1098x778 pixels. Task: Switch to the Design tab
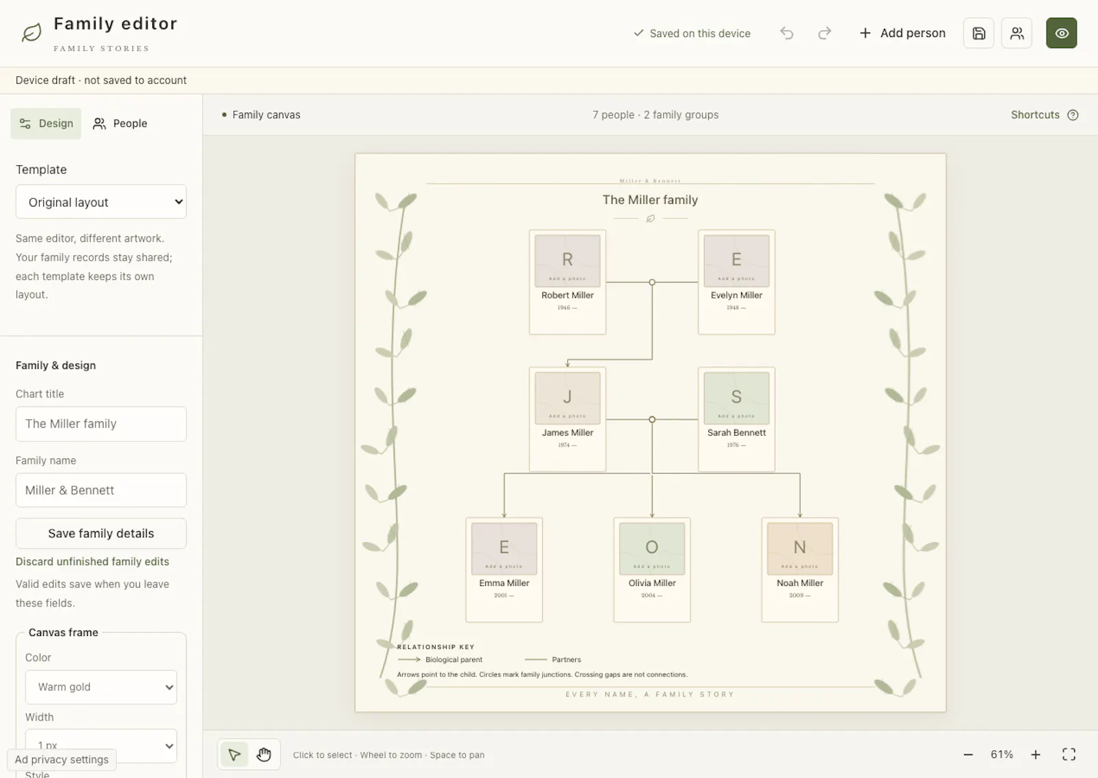pos(46,123)
